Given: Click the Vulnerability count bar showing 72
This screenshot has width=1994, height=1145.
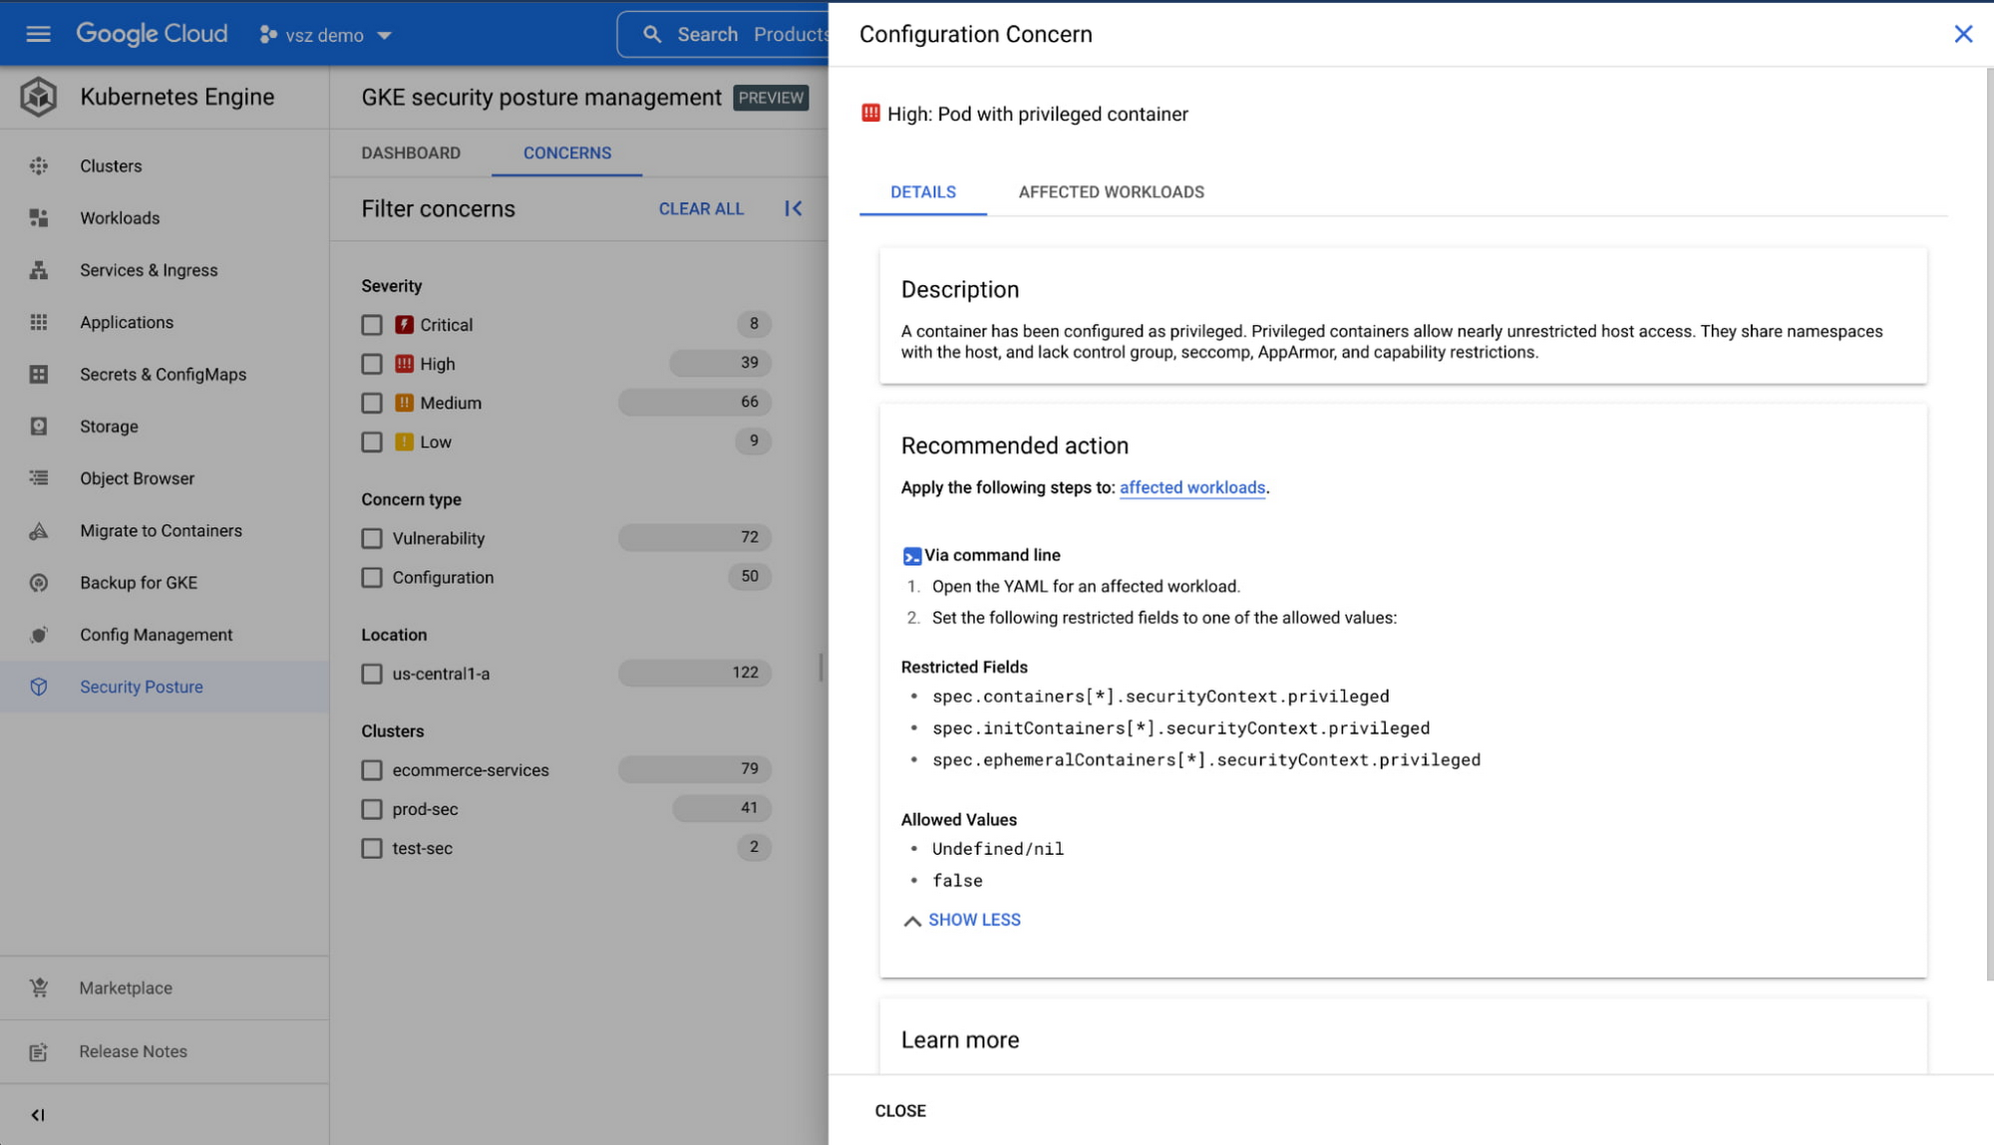Looking at the screenshot, I should tap(695, 537).
